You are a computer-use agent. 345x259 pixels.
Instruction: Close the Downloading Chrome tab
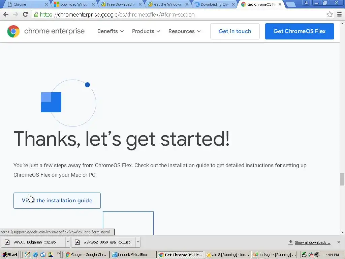point(233,4)
